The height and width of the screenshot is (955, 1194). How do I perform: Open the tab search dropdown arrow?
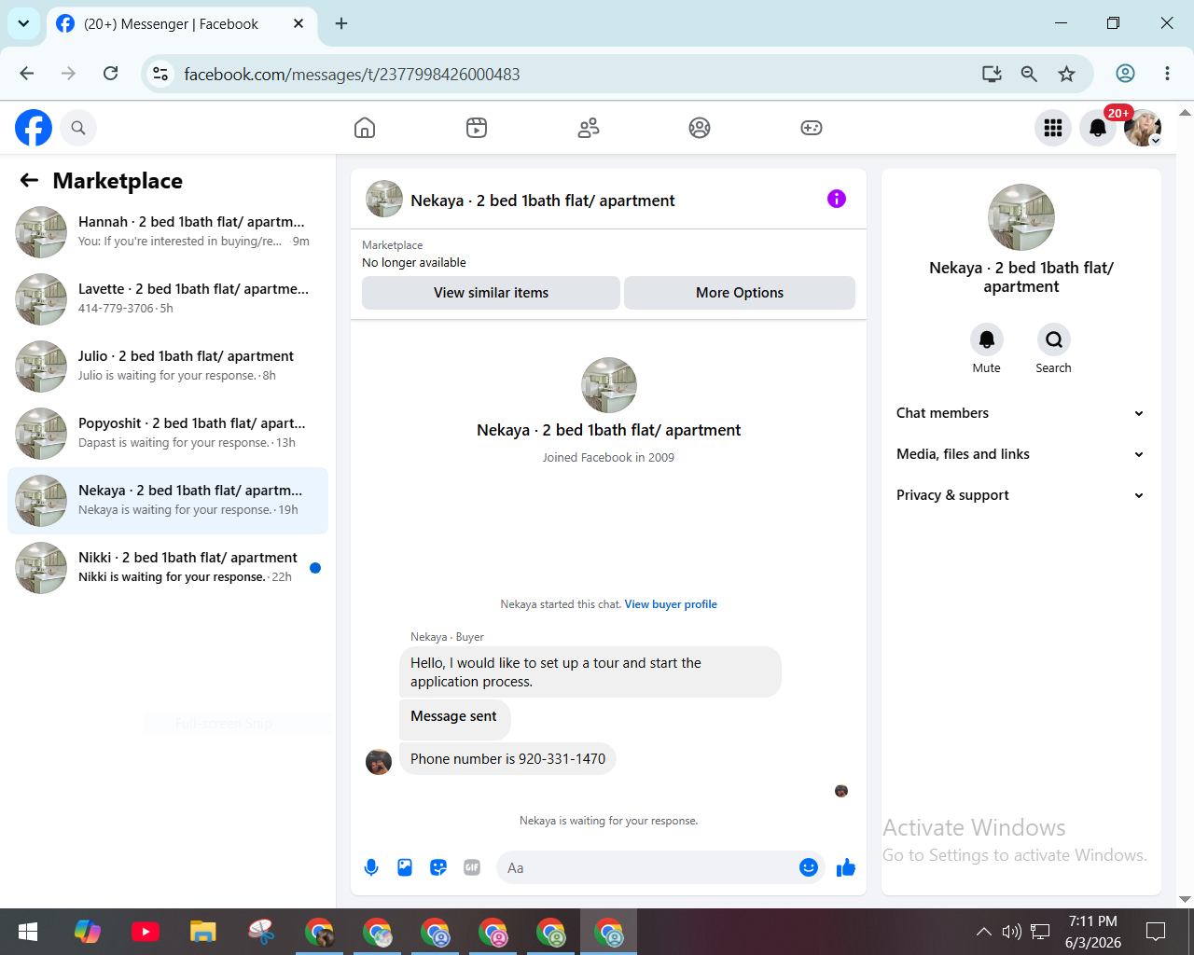point(23,23)
